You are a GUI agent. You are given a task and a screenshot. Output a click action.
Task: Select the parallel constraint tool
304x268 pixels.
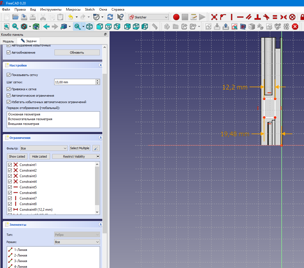coord(249,17)
